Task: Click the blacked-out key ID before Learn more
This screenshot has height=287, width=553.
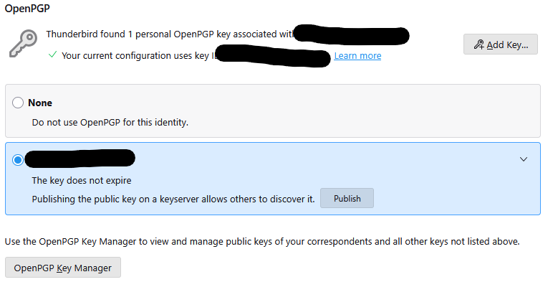Action: click(272, 55)
